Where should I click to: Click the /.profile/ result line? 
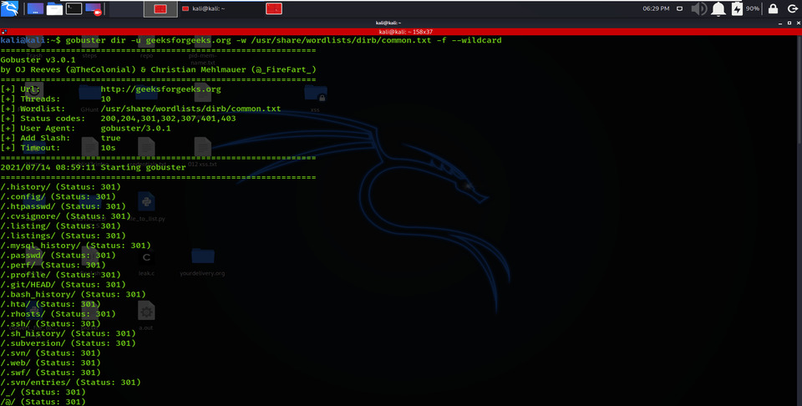coord(60,275)
